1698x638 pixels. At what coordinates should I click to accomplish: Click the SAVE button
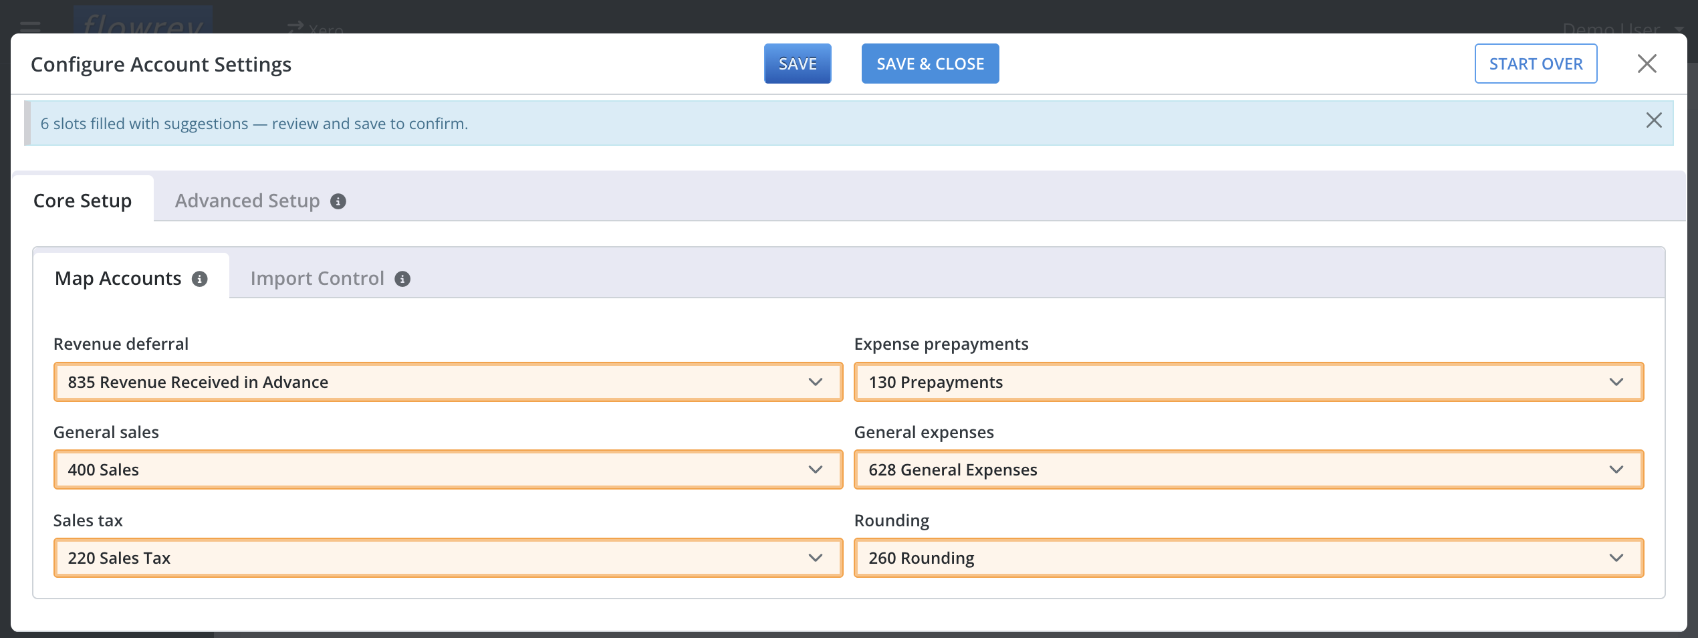(x=798, y=64)
